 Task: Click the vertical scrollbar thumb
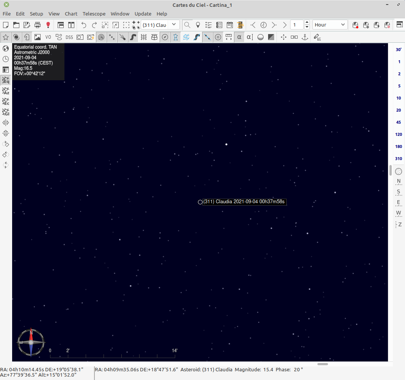[391, 170]
